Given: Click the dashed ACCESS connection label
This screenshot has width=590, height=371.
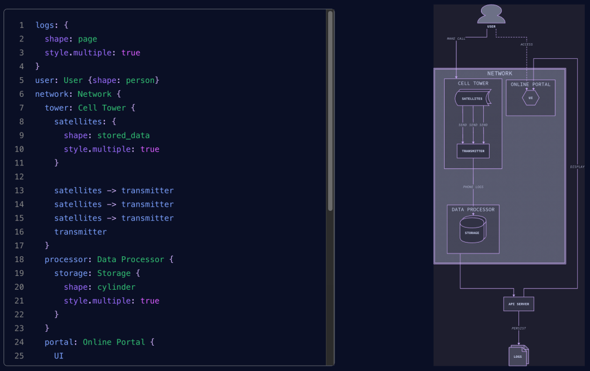Looking at the screenshot, I should point(526,44).
